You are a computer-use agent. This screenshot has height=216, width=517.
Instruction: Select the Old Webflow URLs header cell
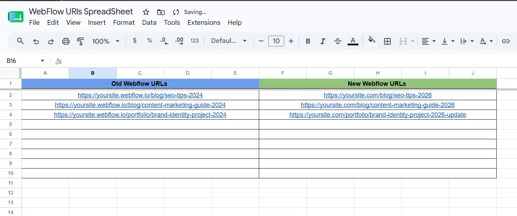140,84
